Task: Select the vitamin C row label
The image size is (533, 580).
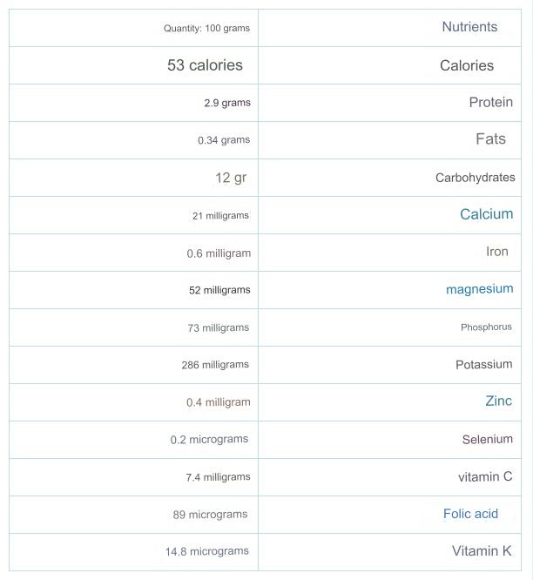Action: point(485,477)
